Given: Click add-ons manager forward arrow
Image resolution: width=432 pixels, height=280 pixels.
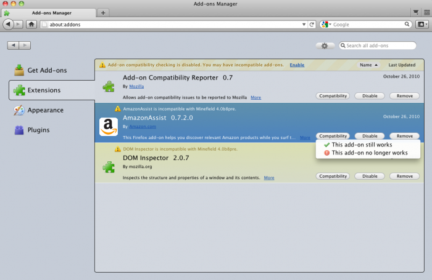Looking at the screenshot, I should click(25, 46).
